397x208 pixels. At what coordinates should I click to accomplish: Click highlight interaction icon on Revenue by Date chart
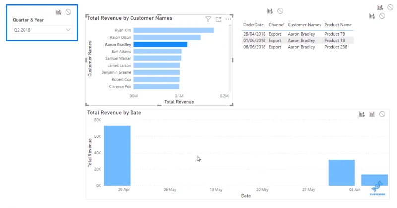tap(372, 114)
